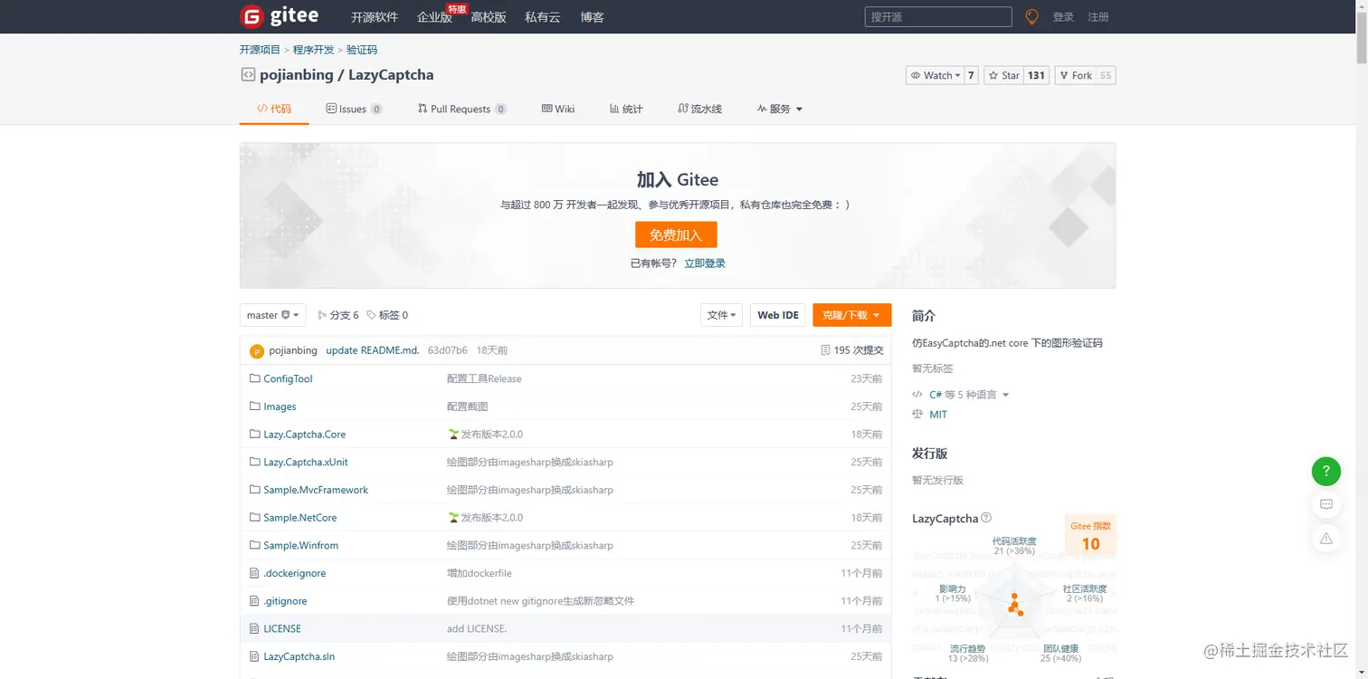Image resolution: width=1368 pixels, height=679 pixels.
Task: Switch to the Issues tab
Action: pyautogui.click(x=353, y=108)
